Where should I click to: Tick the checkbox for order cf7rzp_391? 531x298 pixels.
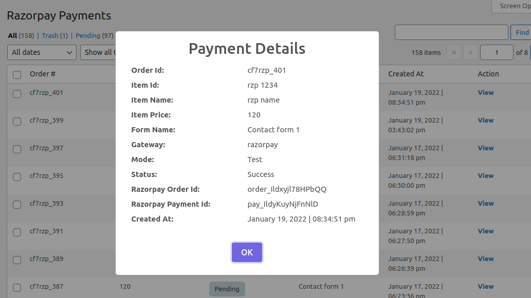17,232
